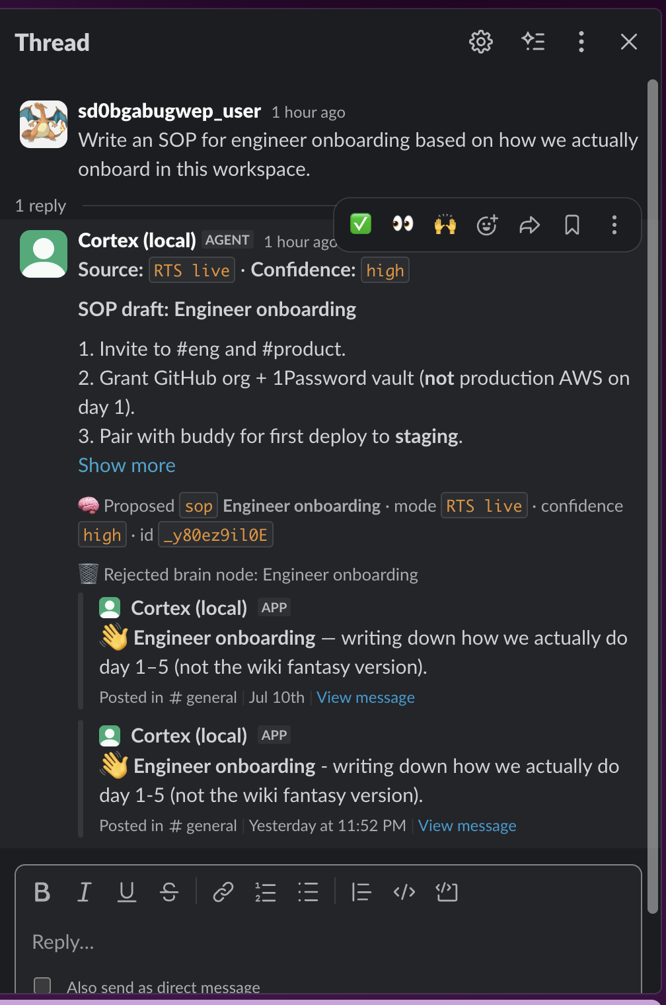React with eyes emoji
Viewport: 666px width, 1005px height.
click(403, 224)
